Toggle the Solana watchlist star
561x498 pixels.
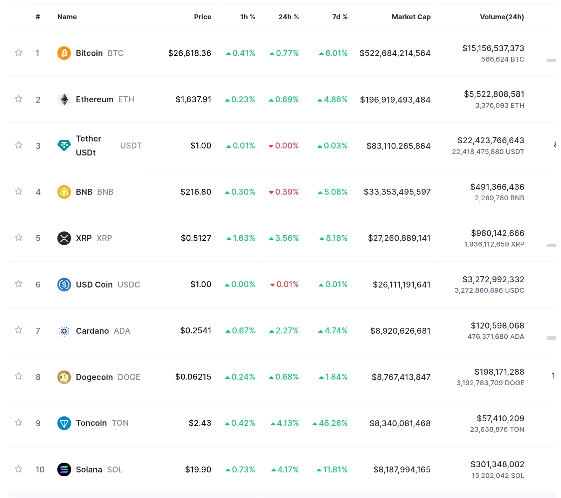click(x=19, y=469)
